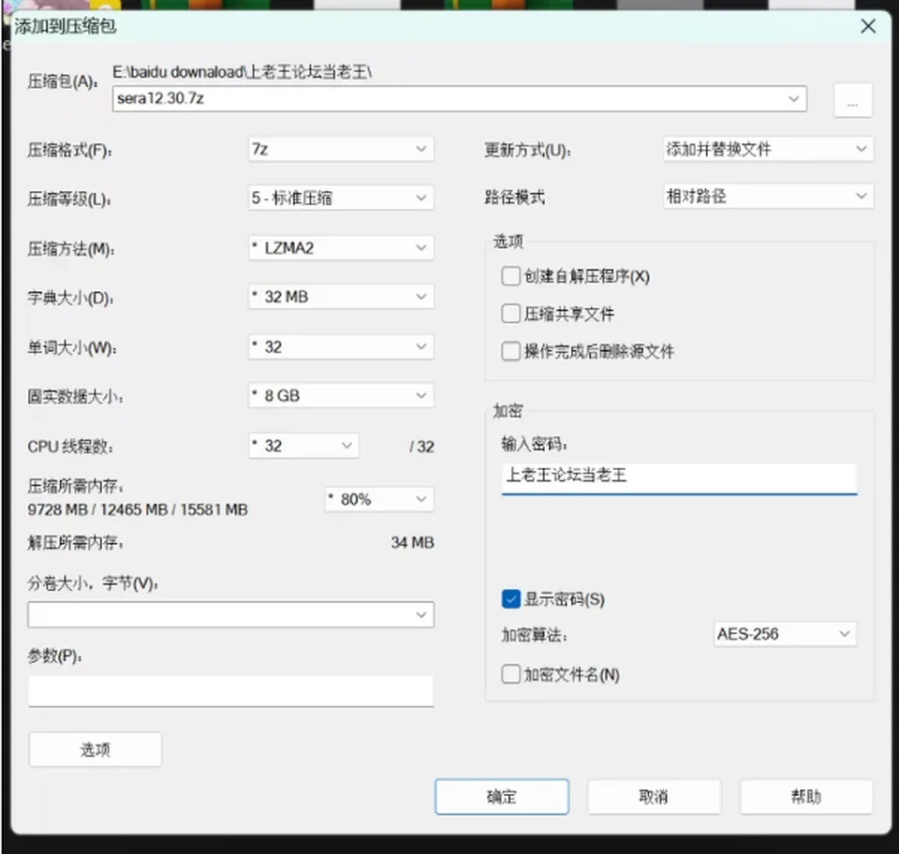
Task: Open the CPU 线程数 dropdown
Action: [303, 446]
